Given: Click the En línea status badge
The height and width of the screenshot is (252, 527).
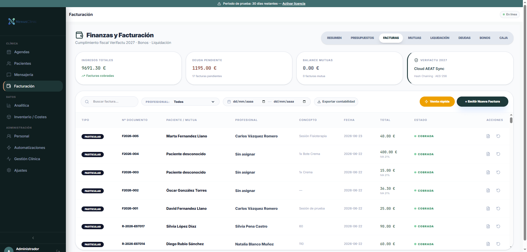Looking at the screenshot, I should [x=510, y=14].
